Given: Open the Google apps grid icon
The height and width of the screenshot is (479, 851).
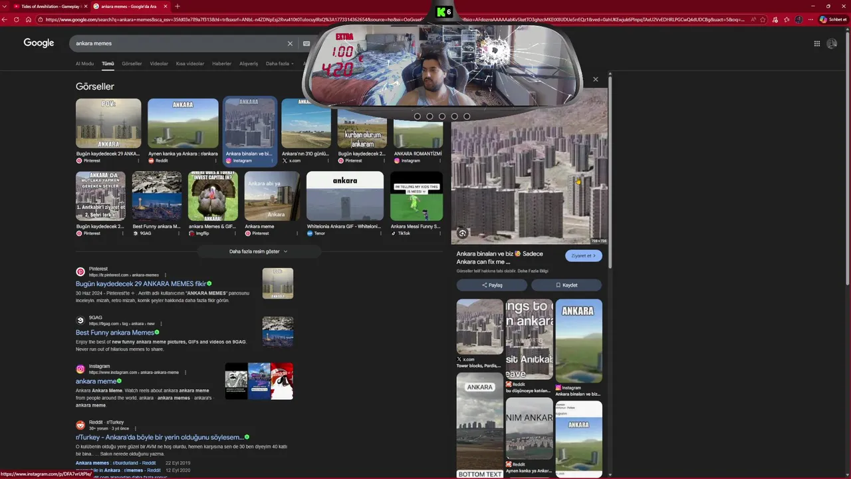Looking at the screenshot, I should [x=817, y=43].
